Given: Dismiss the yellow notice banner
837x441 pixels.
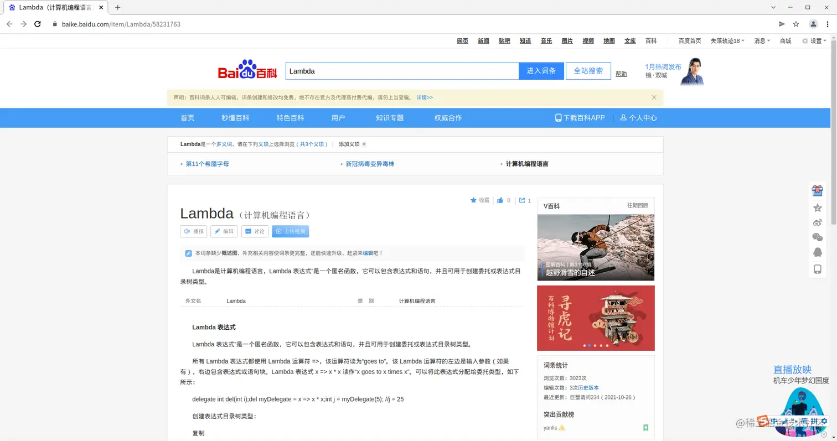Looking at the screenshot, I should click(x=654, y=97).
